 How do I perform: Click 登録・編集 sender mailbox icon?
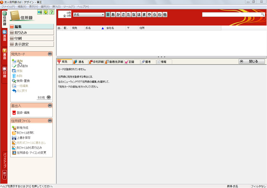(14, 113)
